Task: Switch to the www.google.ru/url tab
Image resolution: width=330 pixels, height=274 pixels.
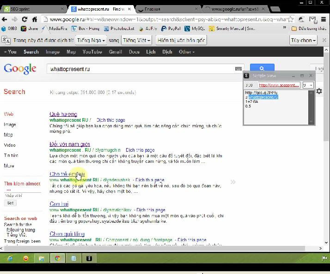Action: pyautogui.click(x=236, y=9)
